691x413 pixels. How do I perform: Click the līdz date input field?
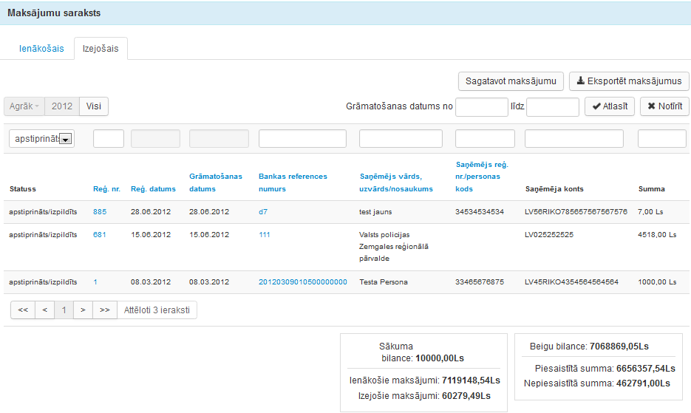pyautogui.click(x=552, y=107)
